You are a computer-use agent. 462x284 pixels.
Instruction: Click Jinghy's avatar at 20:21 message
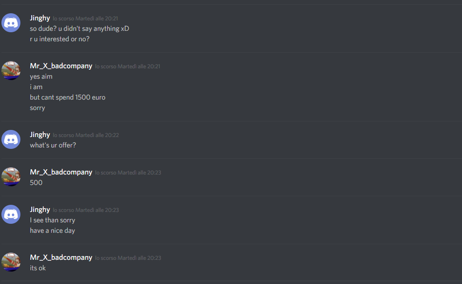(11, 23)
